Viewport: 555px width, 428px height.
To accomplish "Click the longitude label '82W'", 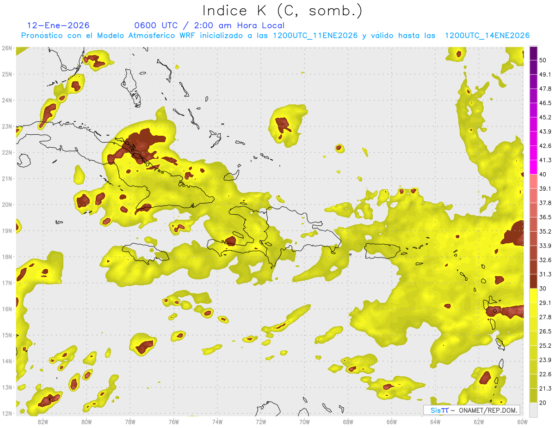I will 43,422.
